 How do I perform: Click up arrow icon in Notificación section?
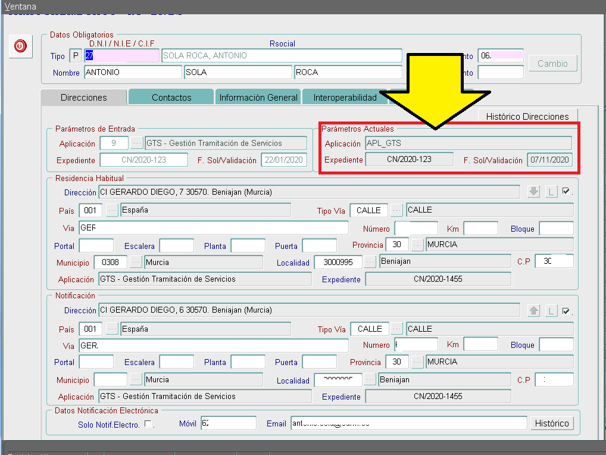(533, 310)
